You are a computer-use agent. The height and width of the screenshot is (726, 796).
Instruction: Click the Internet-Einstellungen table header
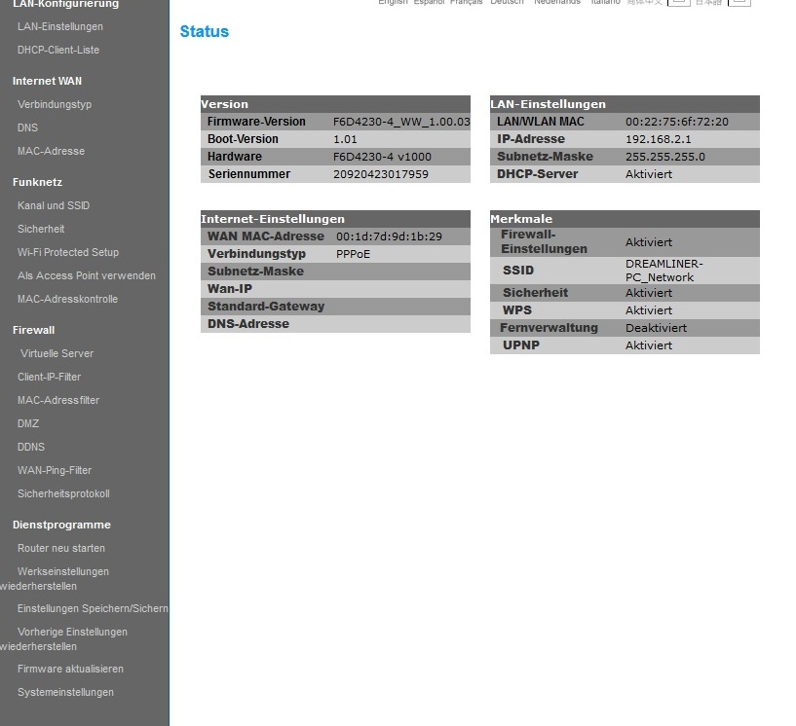coord(335,219)
